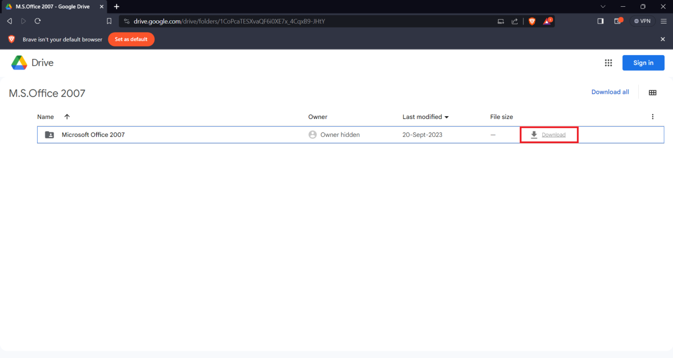Toggle Name column sort direction arrow

67,117
